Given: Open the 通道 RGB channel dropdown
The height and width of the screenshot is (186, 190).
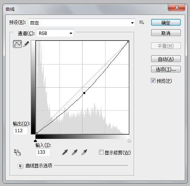Looking at the screenshot, I should click(x=55, y=33).
